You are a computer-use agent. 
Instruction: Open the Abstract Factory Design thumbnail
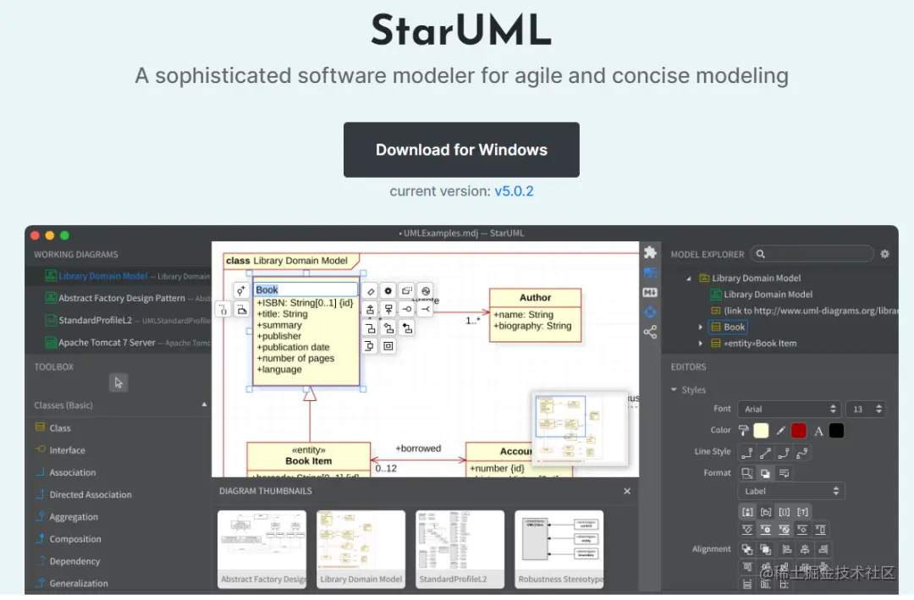tap(262, 548)
